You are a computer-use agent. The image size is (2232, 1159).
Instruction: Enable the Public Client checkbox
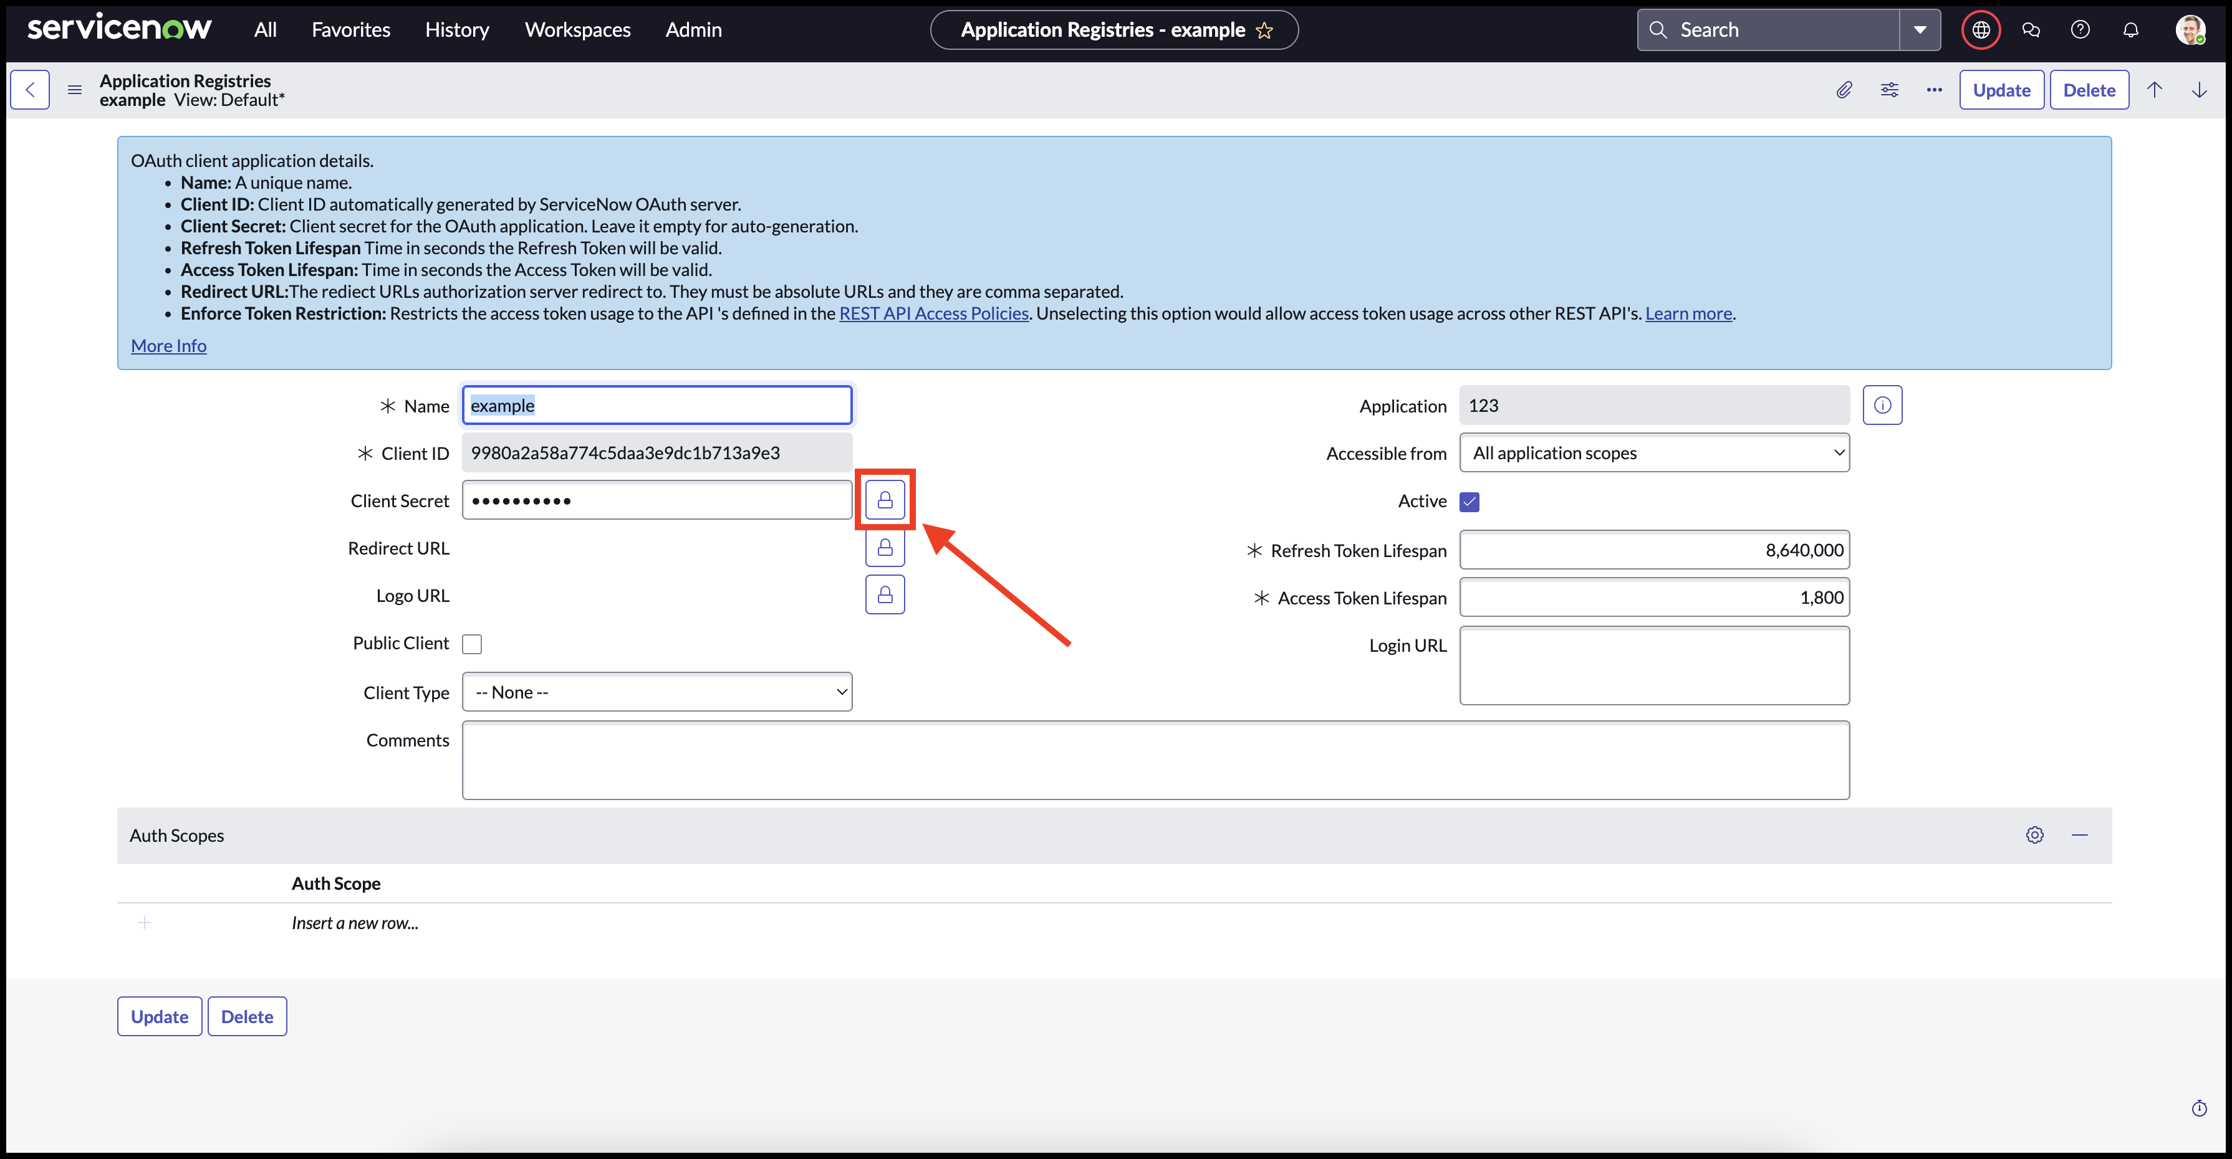[472, 644]
